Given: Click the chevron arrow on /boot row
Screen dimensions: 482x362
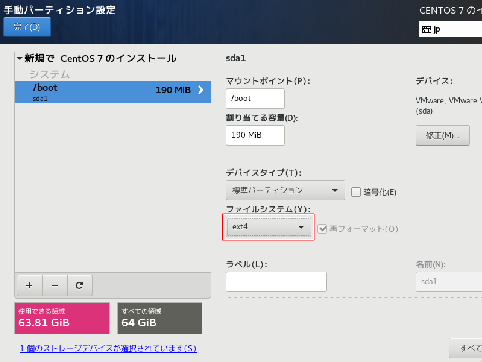Looking at the screenshot, I should click(x=200, y=90).
